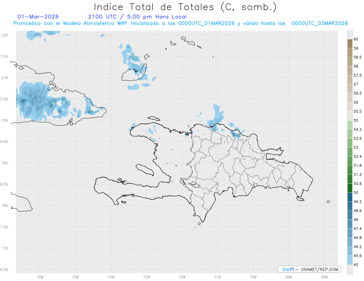Click longitude axis label '76W'
The height and width of the screenshot is (281, 364).
click(40, 277)
